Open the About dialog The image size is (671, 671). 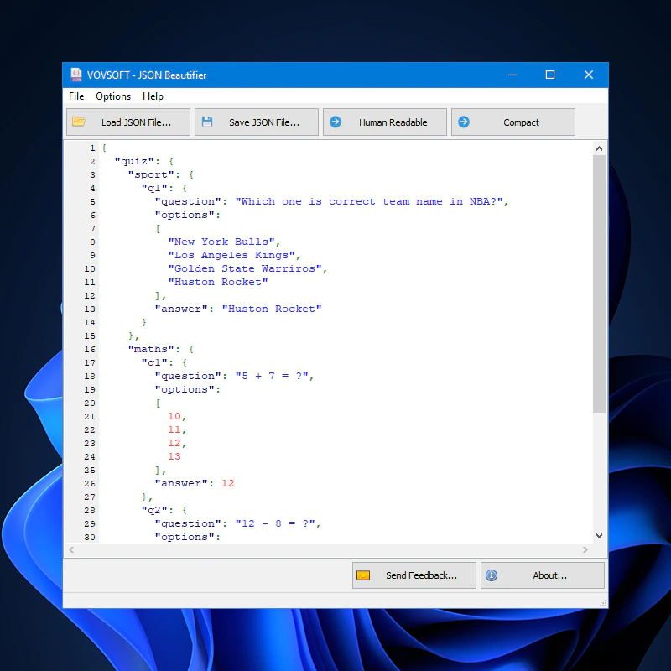coord(542,575)
